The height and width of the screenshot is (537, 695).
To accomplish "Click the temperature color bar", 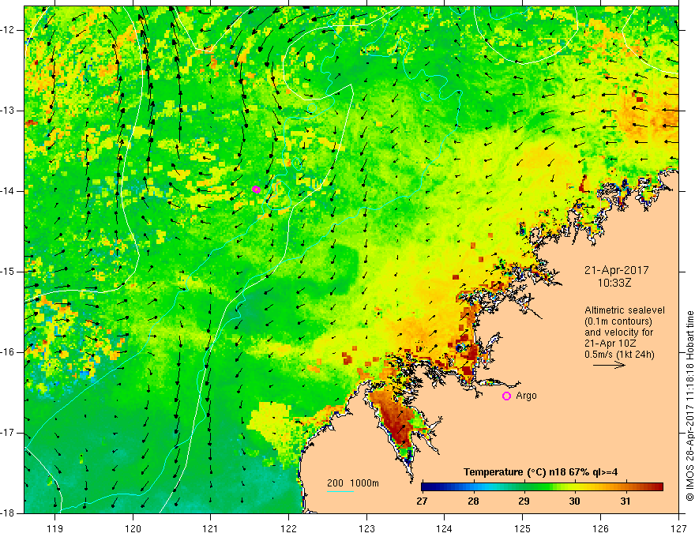I will [542, 487].
